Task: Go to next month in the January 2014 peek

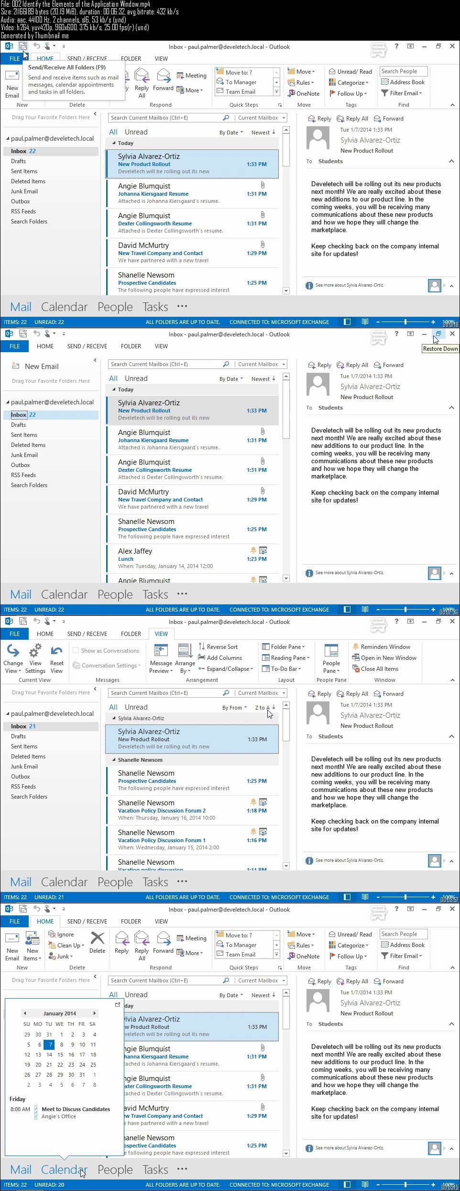Action: pos(94,1013)
